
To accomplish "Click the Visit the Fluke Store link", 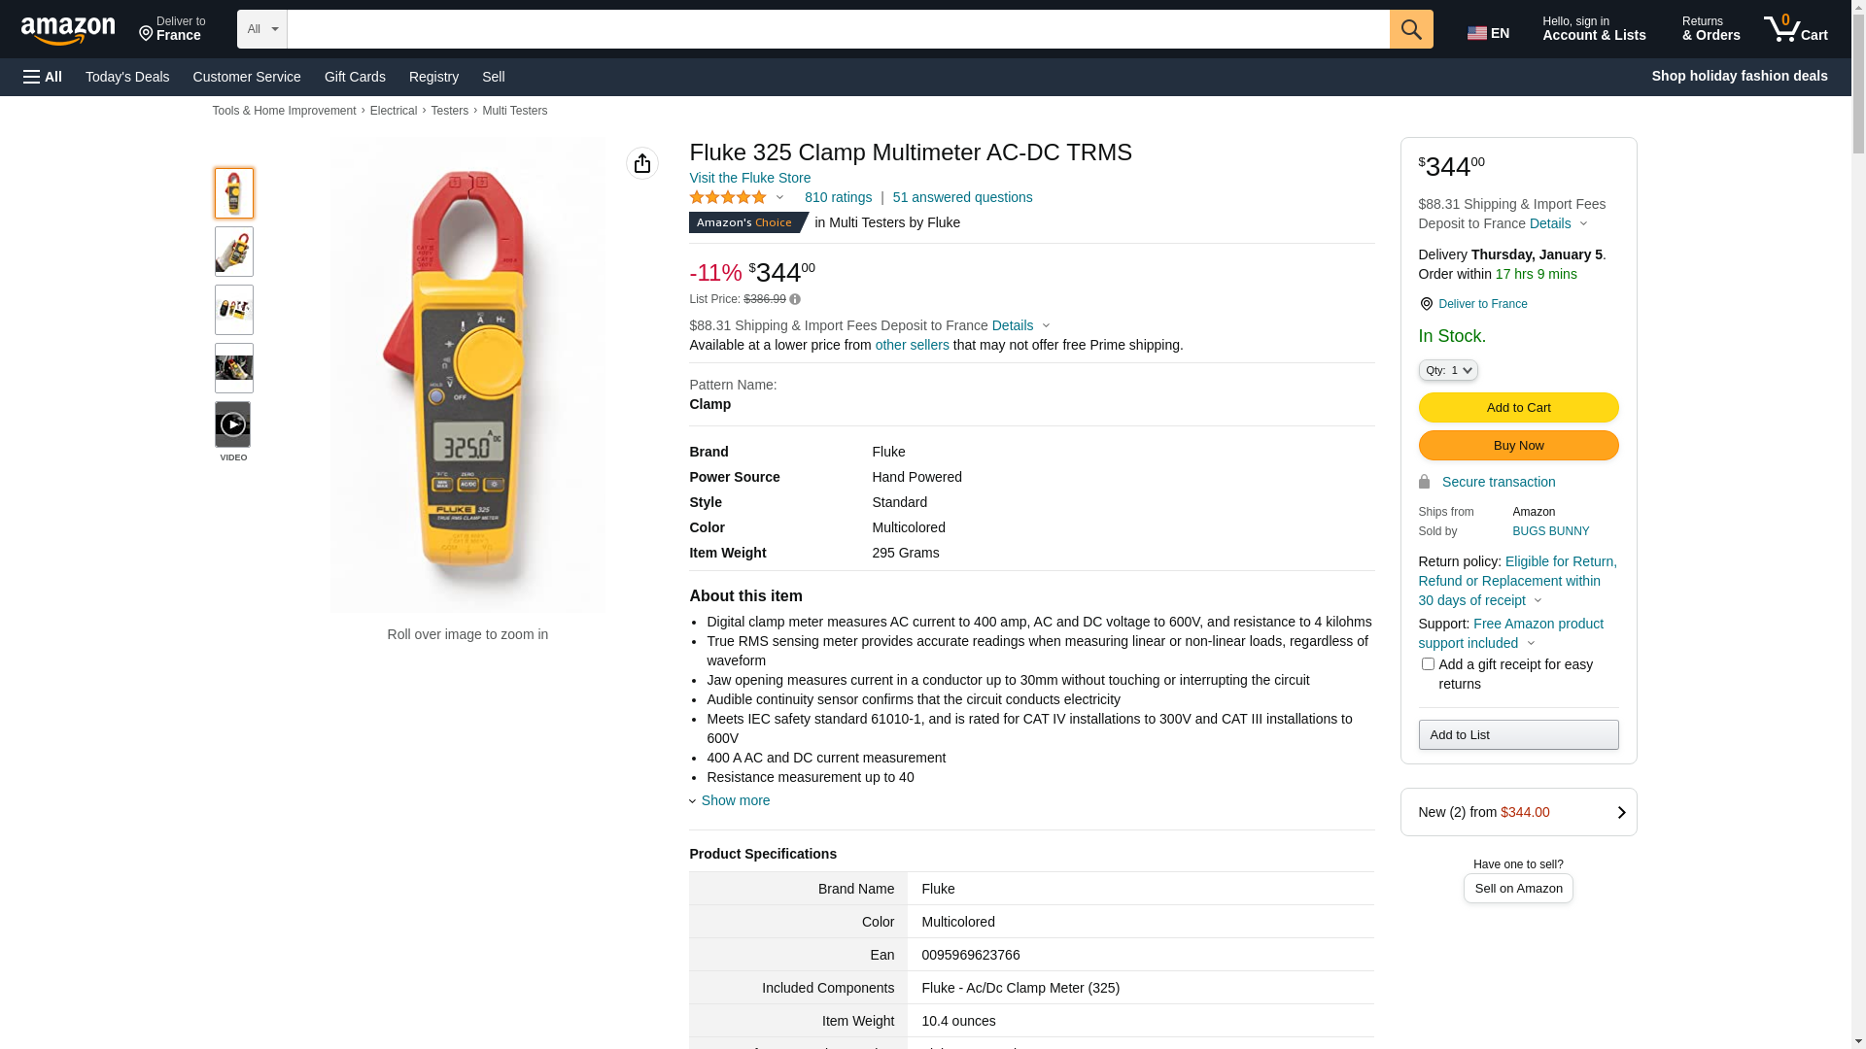I will 749,178.
